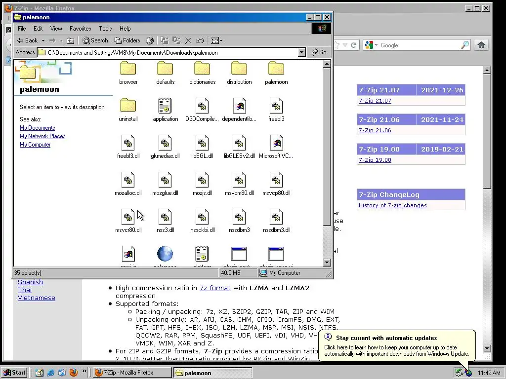Choose Vietnamese language link

37,298
